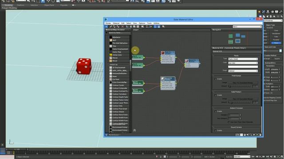Click Pyramid object type button
The image size is (284, 159).
[276, 40]
